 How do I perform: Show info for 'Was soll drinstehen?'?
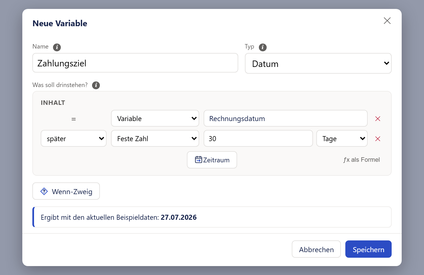pyautogui.click(x=96, y=85)
